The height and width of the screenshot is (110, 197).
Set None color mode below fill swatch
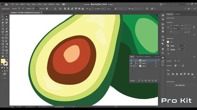click(7, 68)
